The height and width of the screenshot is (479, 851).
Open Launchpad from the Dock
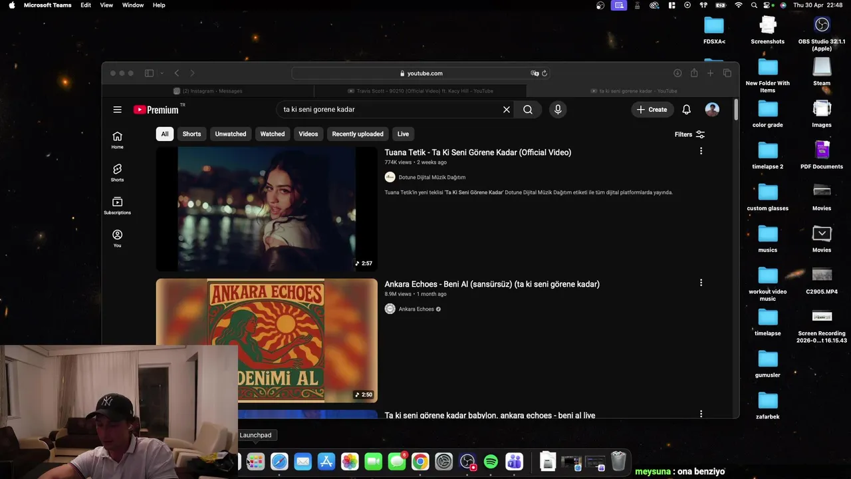(x=255, y=462)
